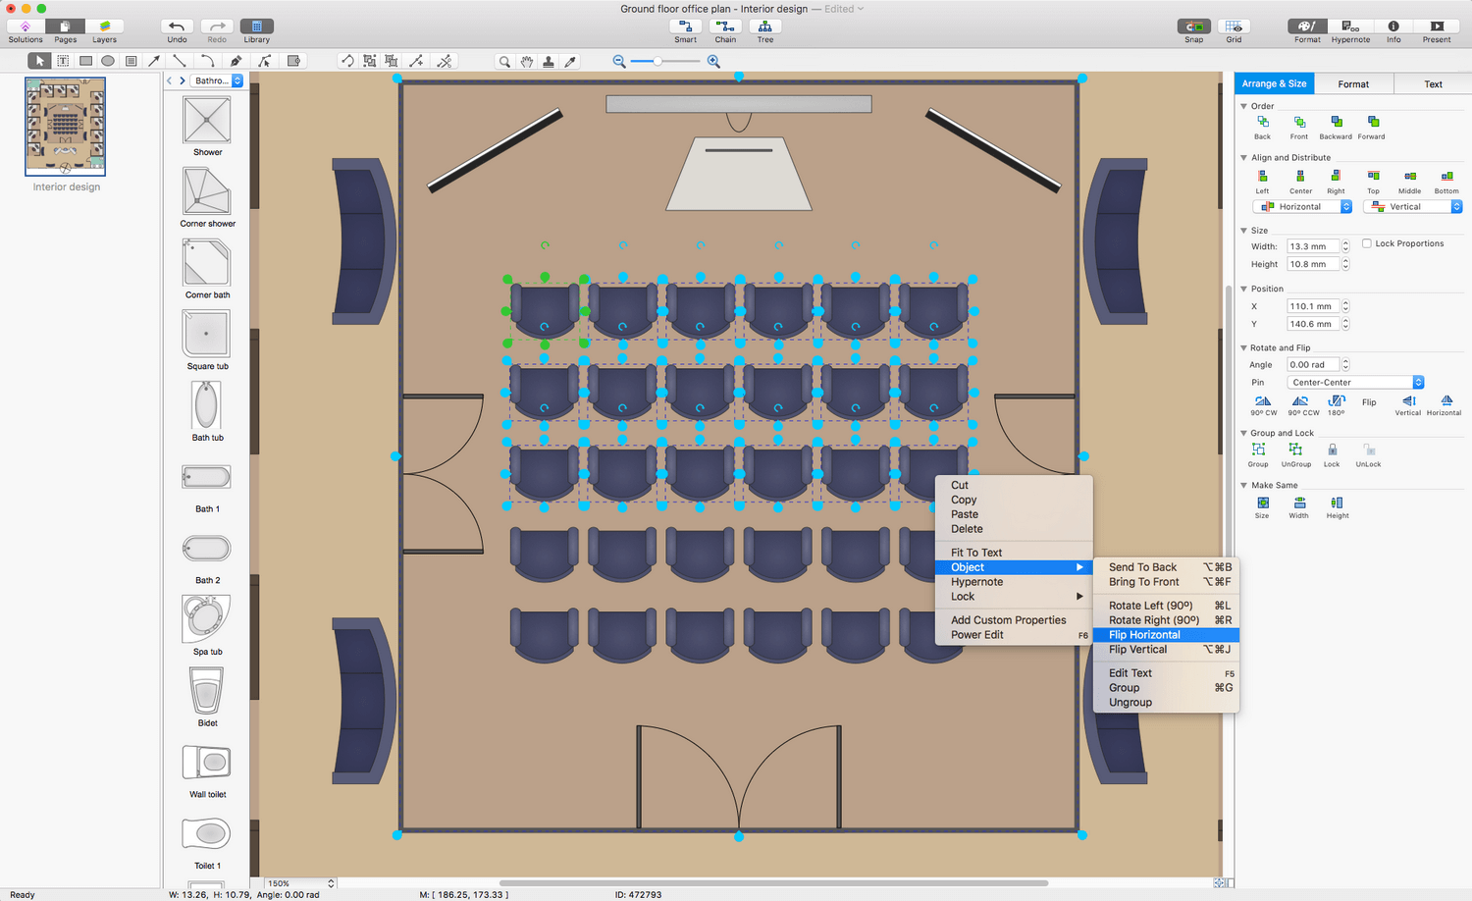Click the zoom in magnifier icon
Image resolution: width=1472 pixels, height=901 pixels.
point(713,61)
